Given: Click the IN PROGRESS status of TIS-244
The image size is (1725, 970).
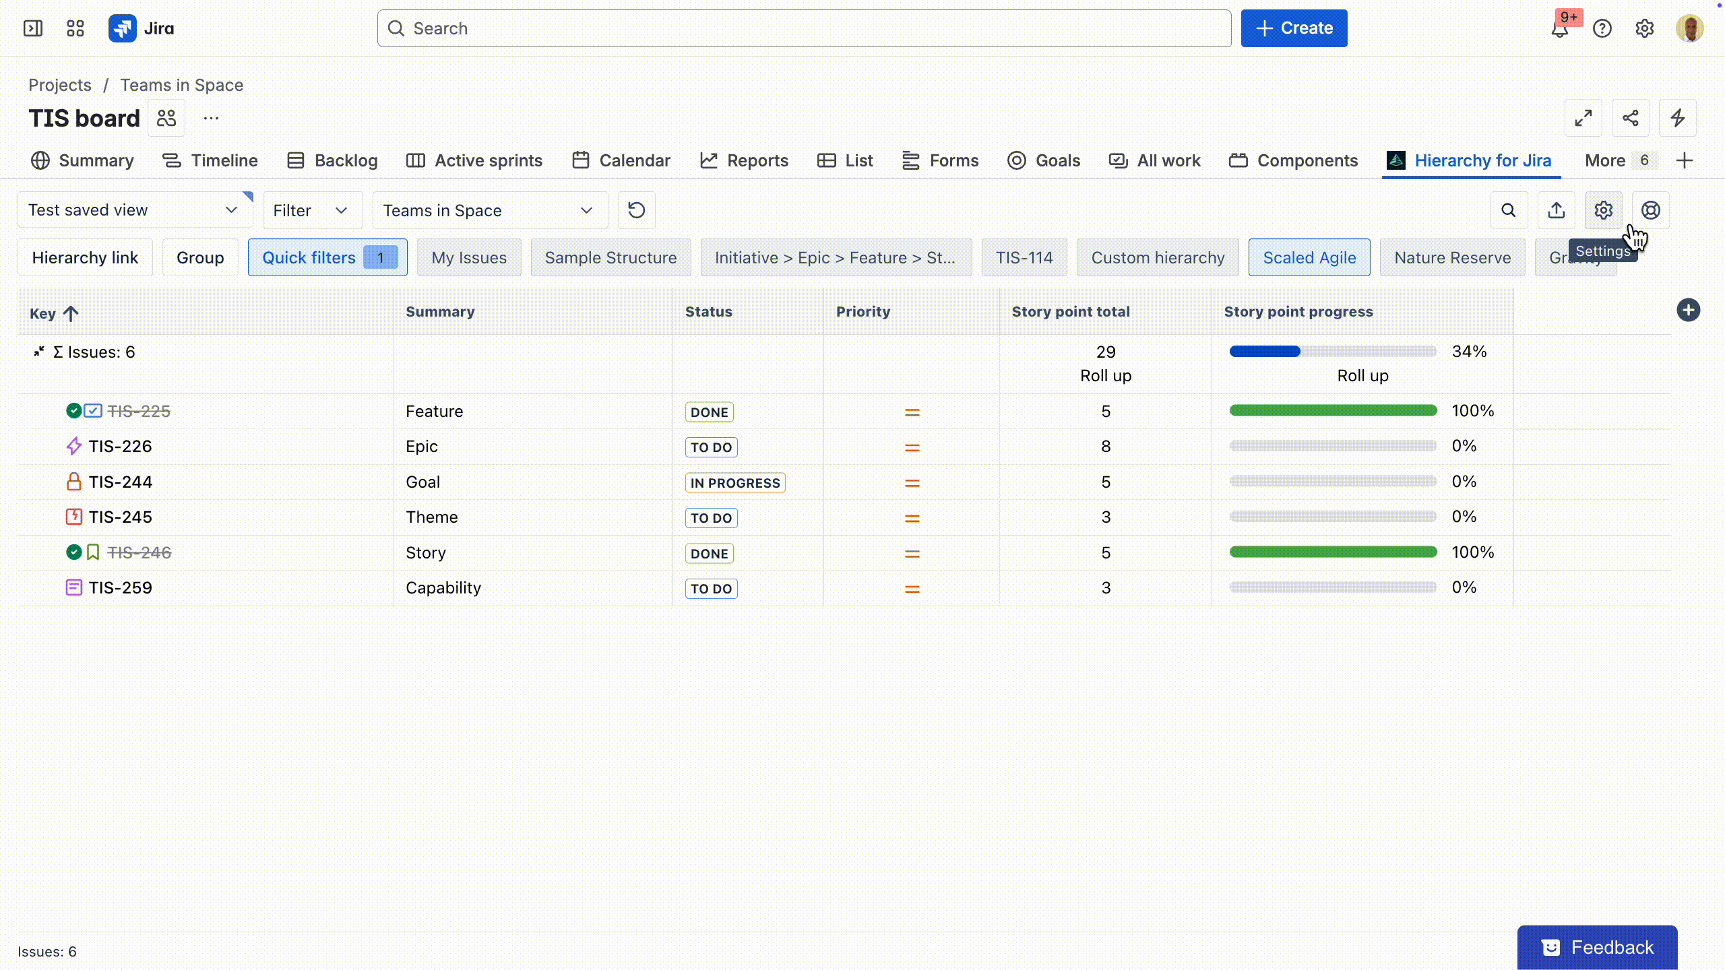Looking at the screenshot, I should click(x=735, y=483).
